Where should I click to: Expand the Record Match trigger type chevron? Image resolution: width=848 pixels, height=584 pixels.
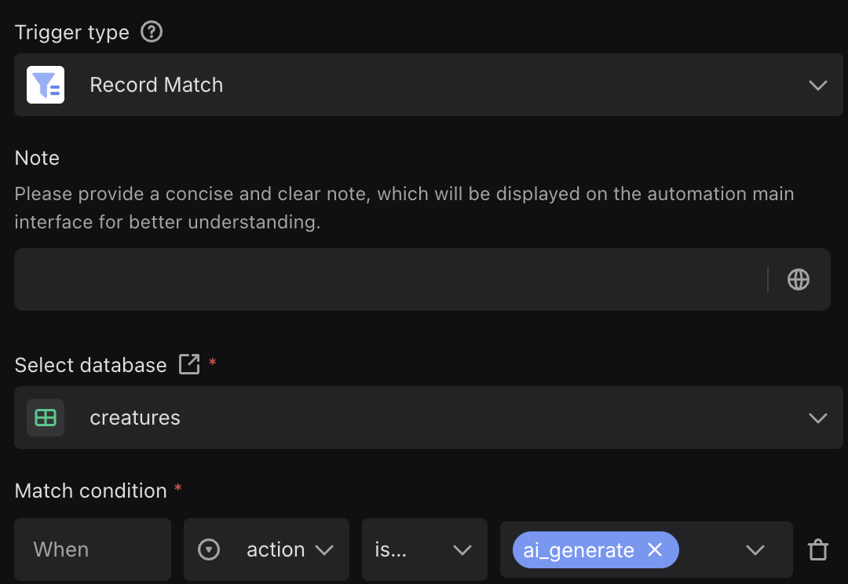point(818,85)
